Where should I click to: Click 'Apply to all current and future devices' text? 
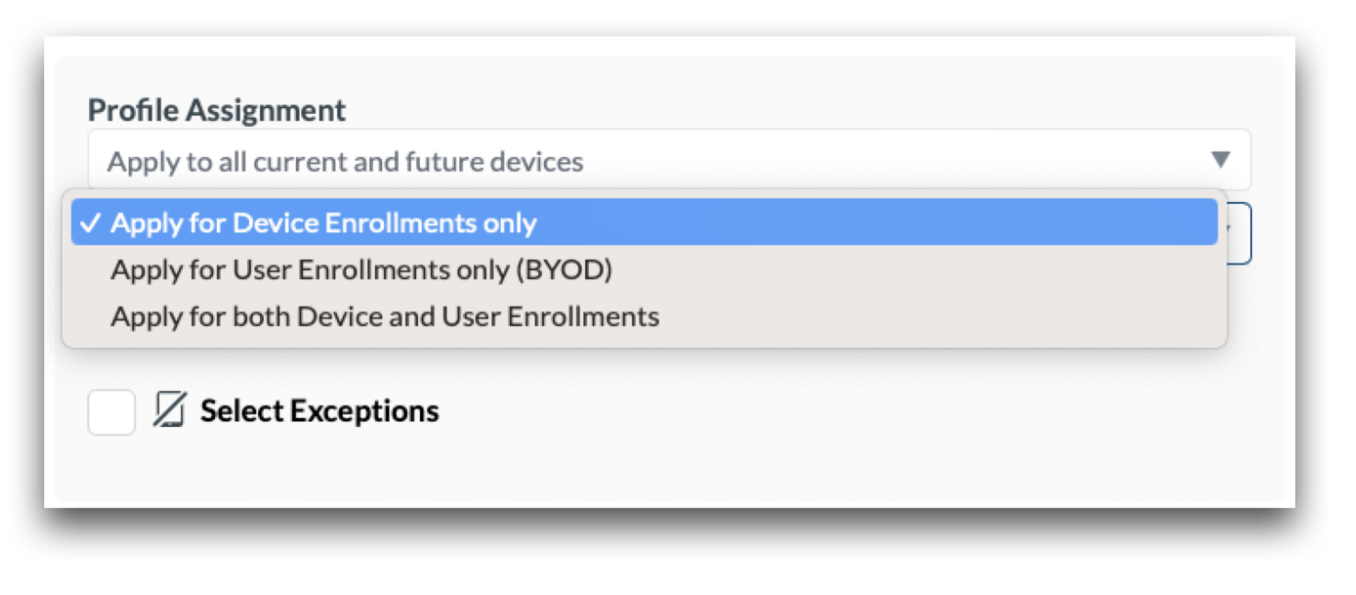(x=345, y=162)
